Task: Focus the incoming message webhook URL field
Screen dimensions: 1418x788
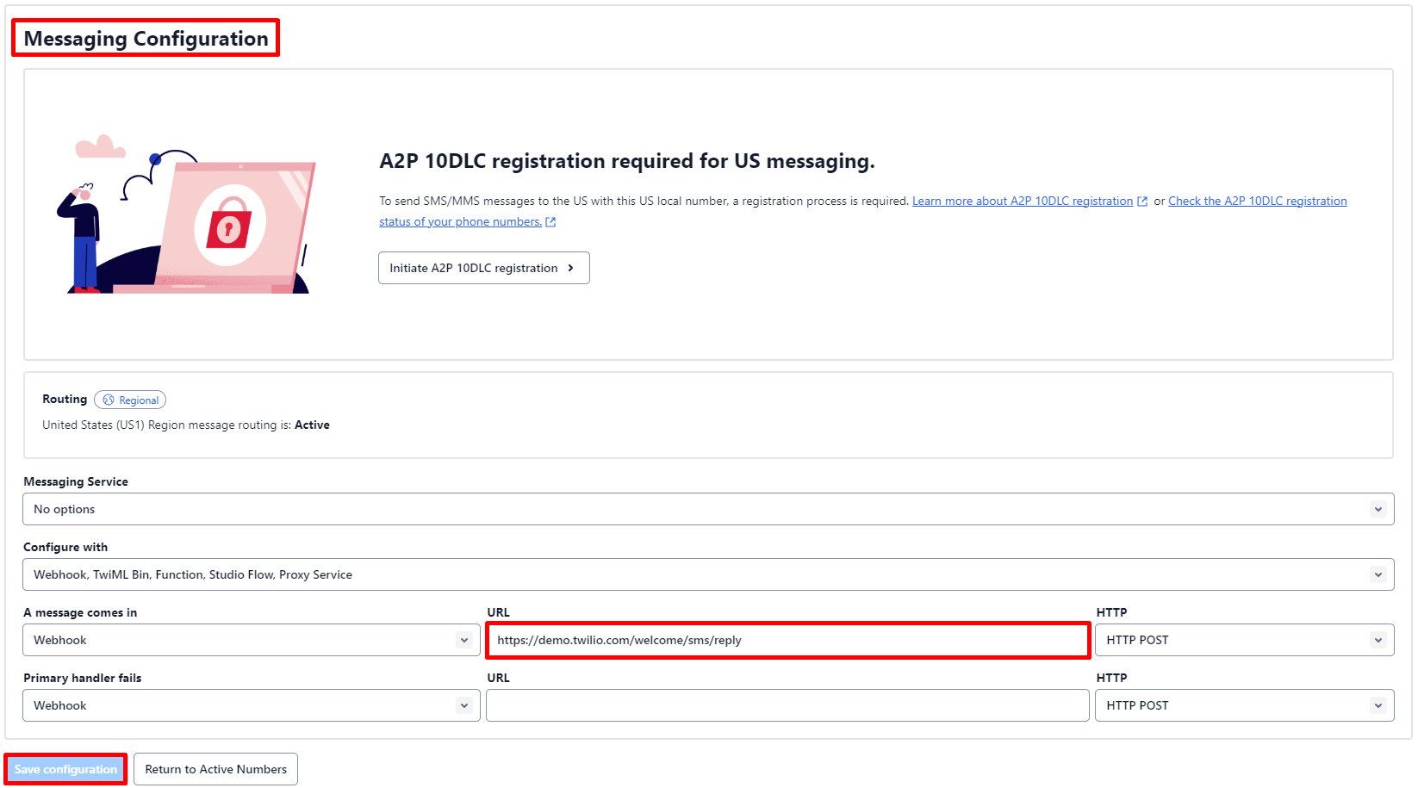Action: coord(787,640)
